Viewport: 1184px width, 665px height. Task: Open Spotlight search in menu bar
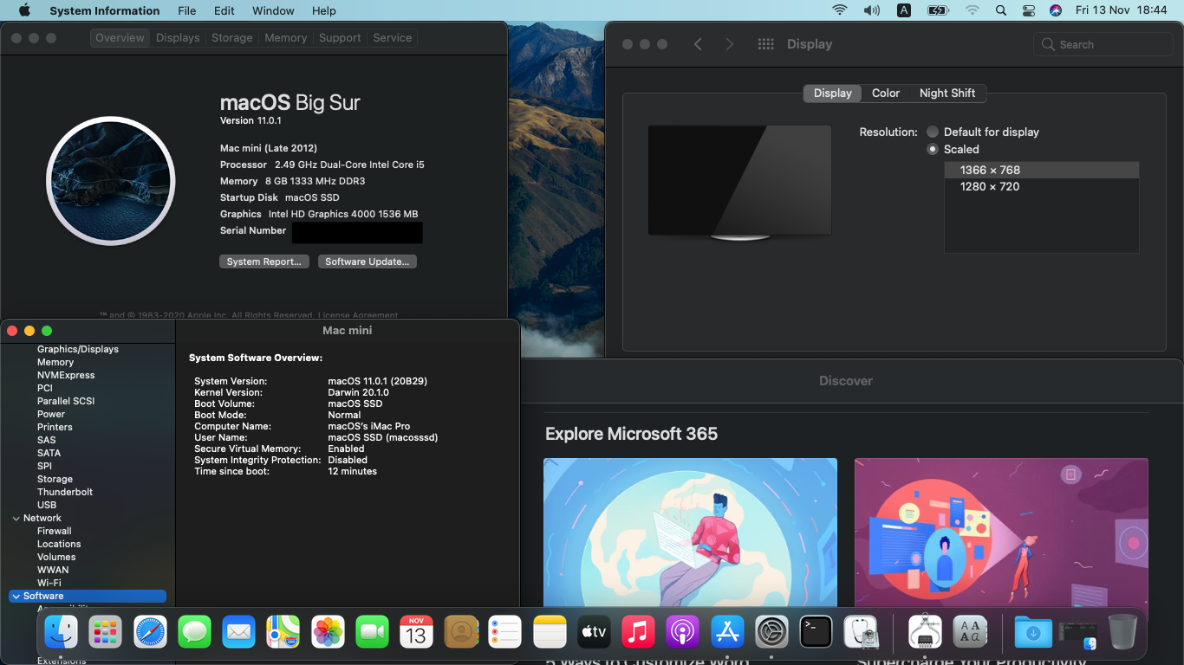pyautogui.click(x=1001, y=10)
